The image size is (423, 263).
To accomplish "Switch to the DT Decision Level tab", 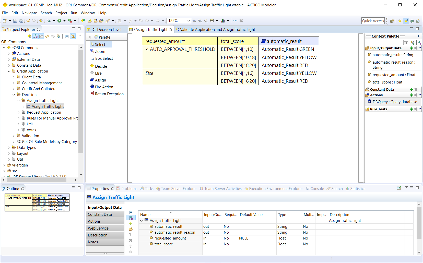I will click(106, 29).
